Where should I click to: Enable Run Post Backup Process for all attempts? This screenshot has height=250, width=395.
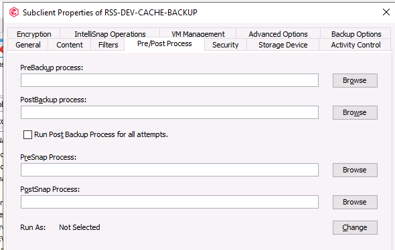point(27,134)
